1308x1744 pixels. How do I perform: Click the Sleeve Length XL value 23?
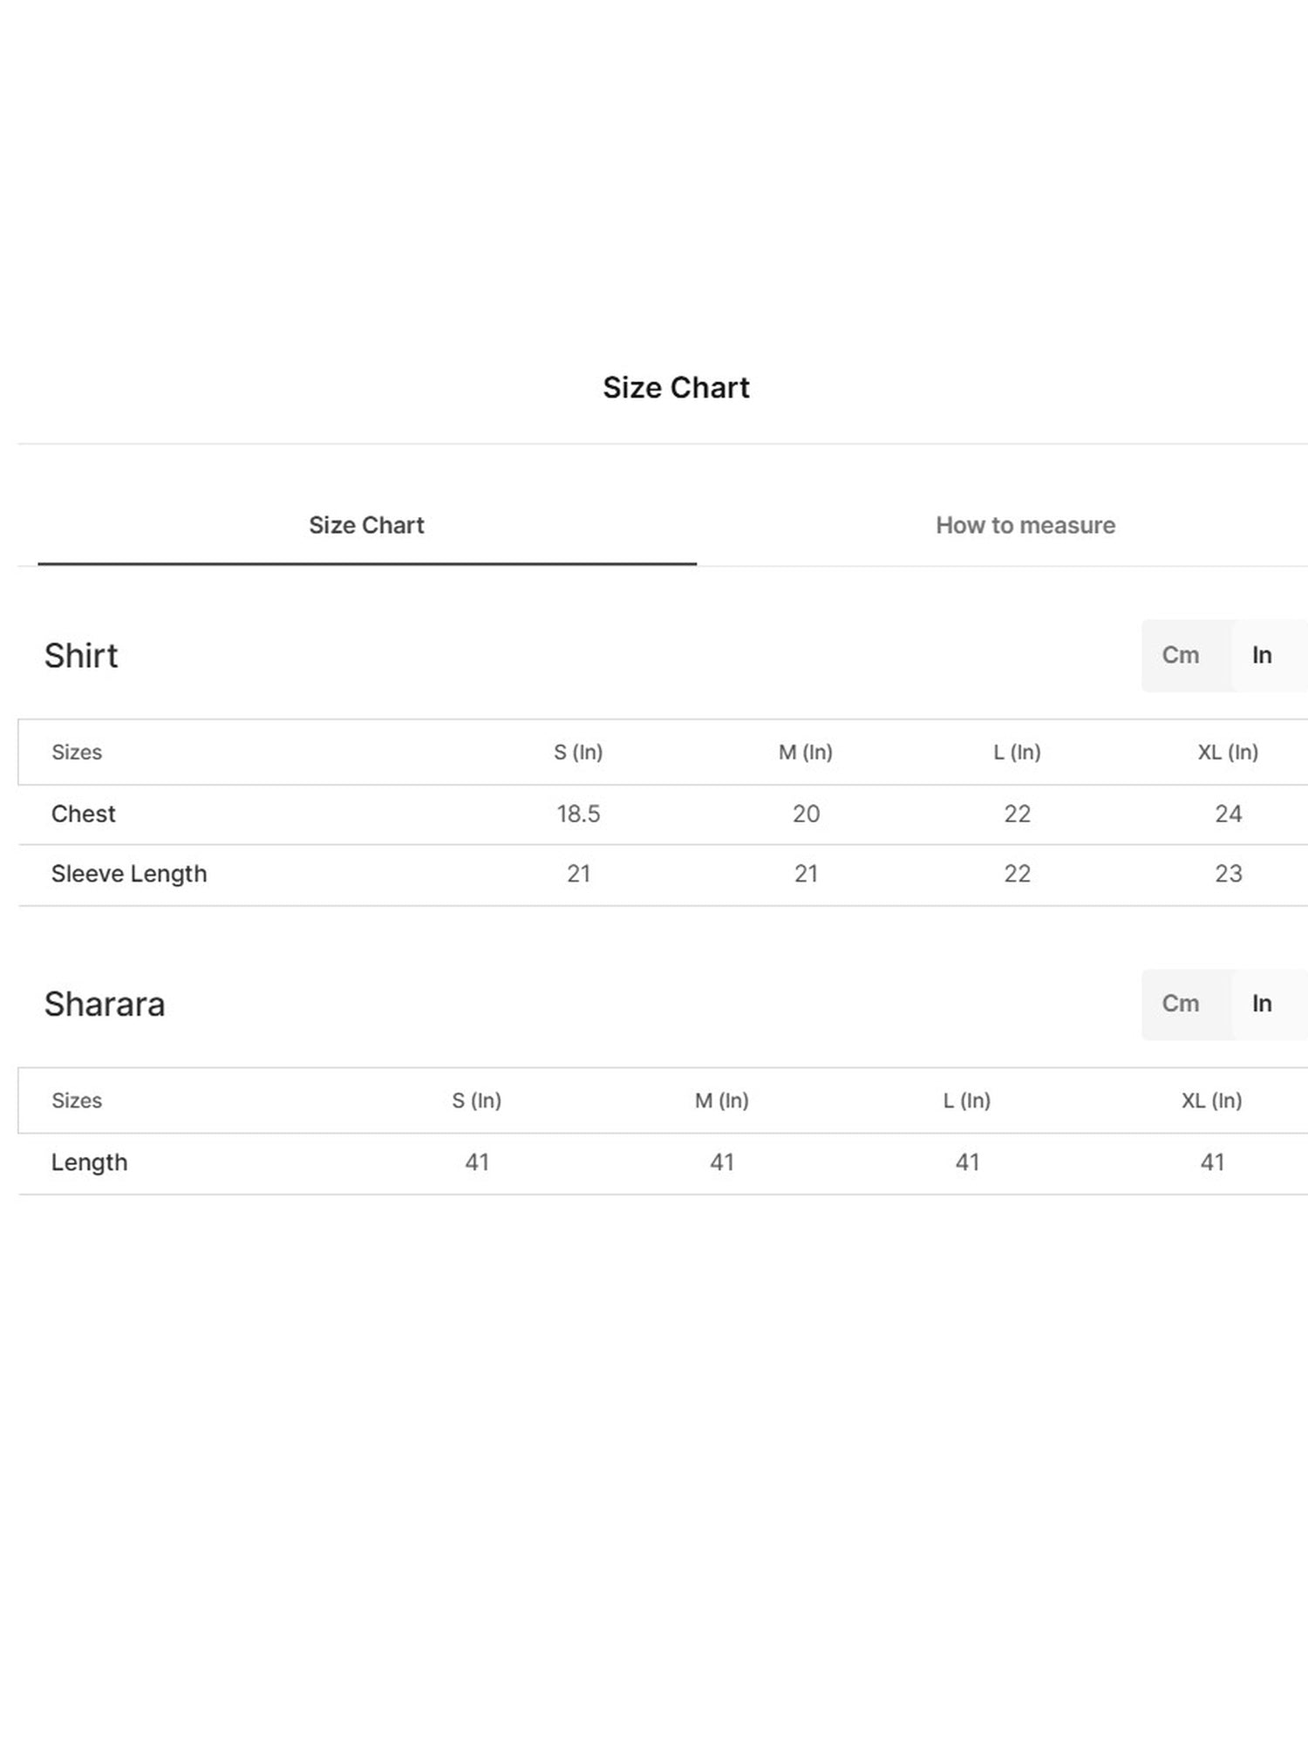pos(1228,874)
